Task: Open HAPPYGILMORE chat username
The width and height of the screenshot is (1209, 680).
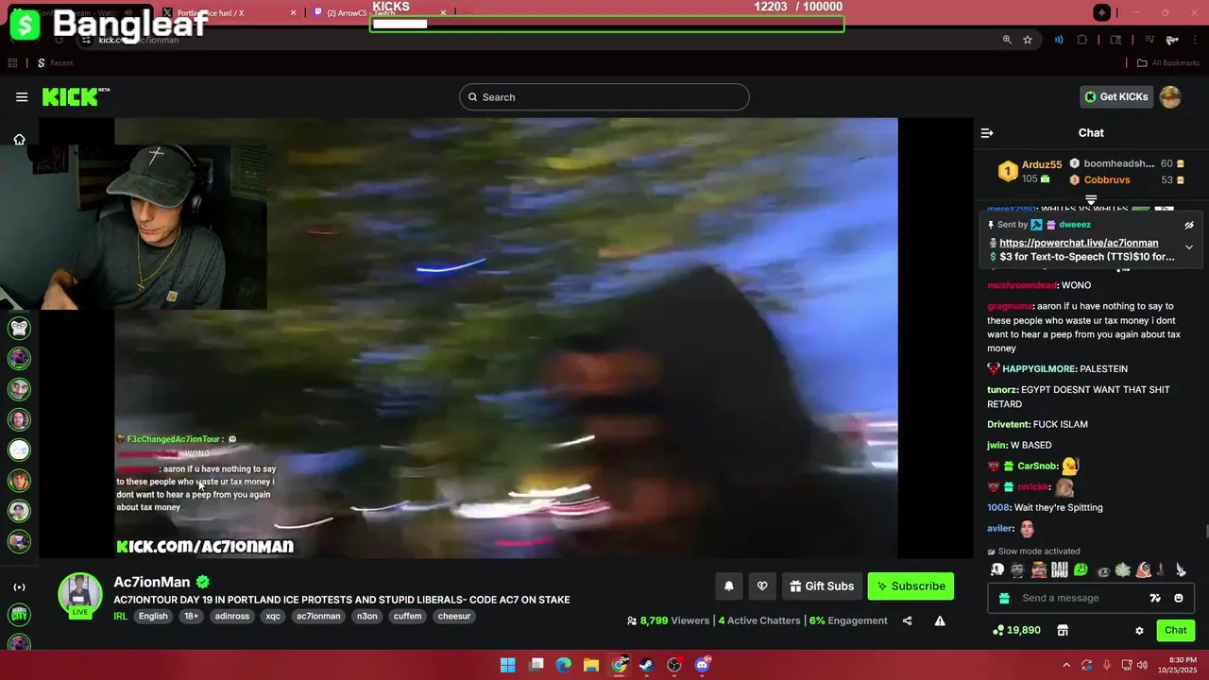Action: 1039,369
